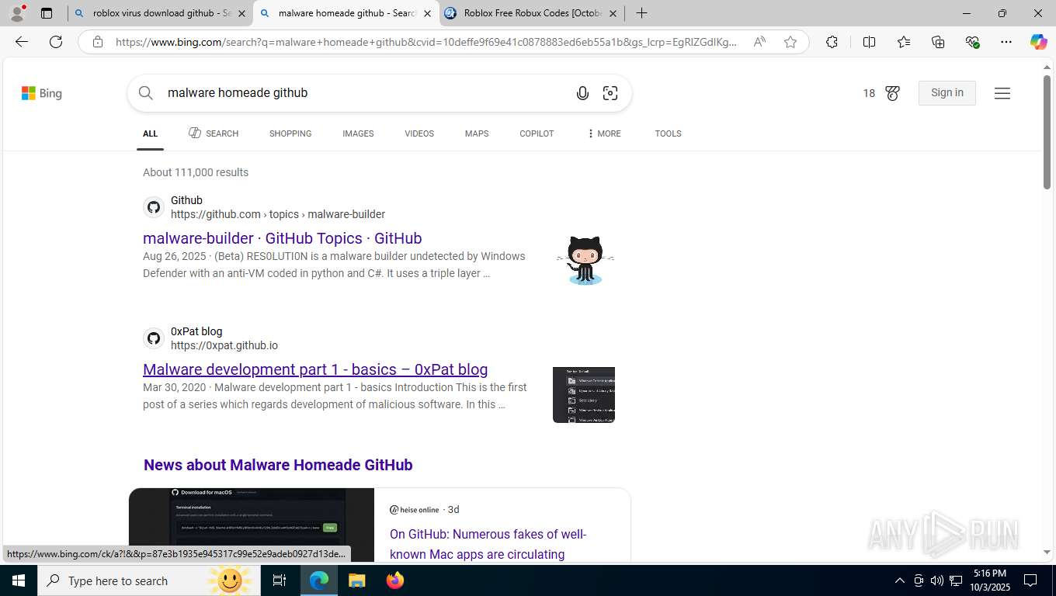Viewport: 1056px width, 596px height.
Task: Click the Read aloud icon in the address bar
Action: [759, 42]
